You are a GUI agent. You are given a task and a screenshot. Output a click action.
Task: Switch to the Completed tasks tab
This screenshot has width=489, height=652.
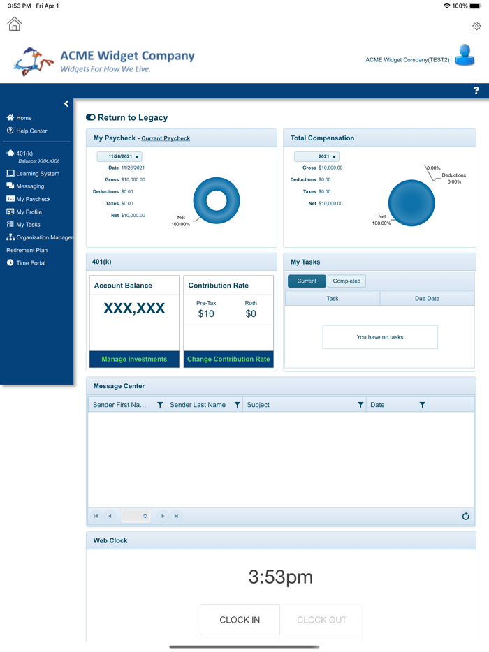point(346,281)
